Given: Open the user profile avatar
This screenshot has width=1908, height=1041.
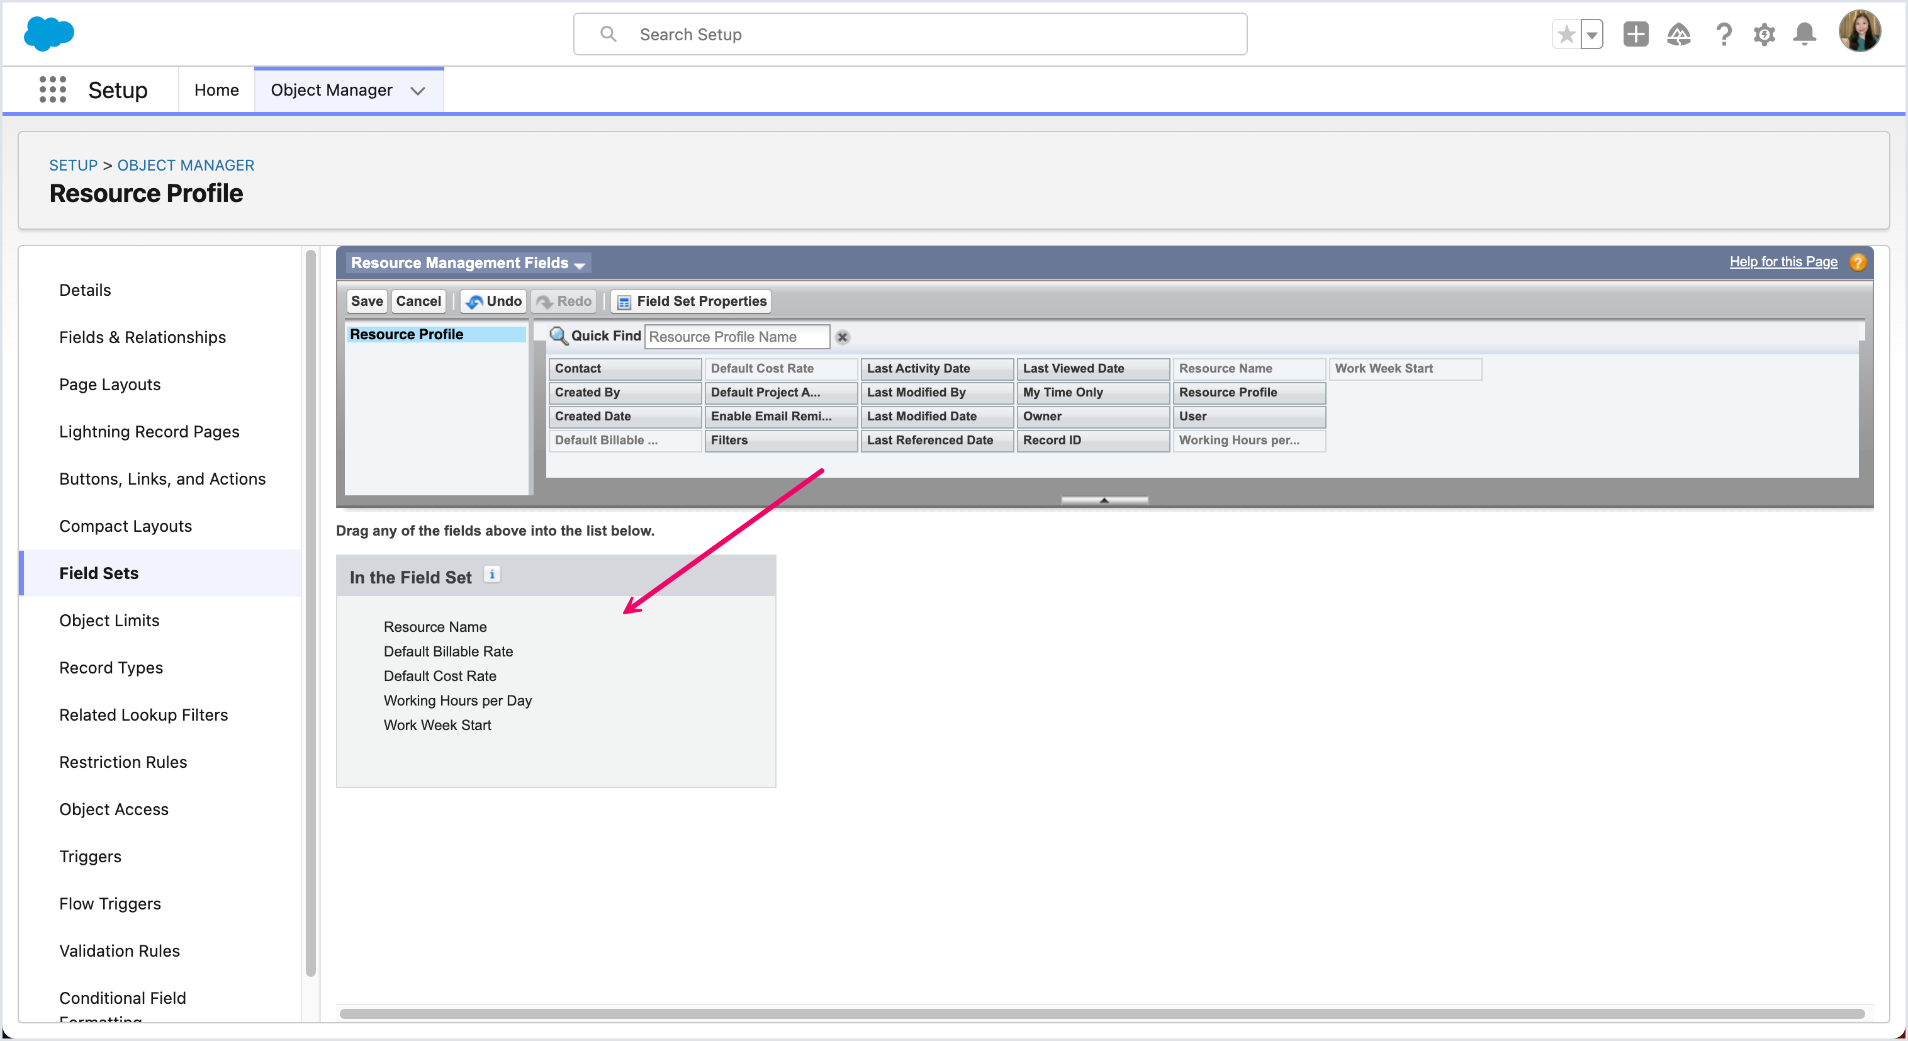Looking at the screenshot, I should [1859, 31].
